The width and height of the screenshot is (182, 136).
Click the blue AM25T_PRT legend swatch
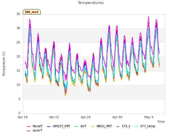[x=49, y=127]
